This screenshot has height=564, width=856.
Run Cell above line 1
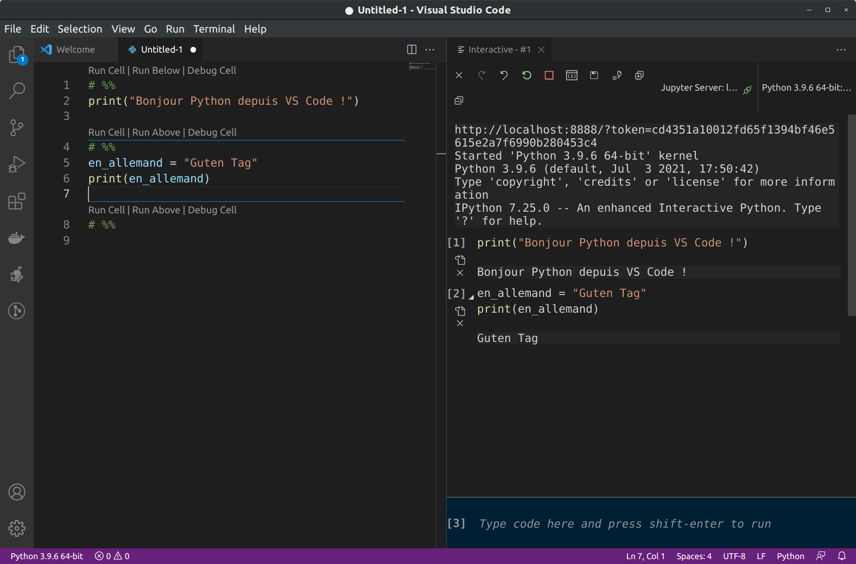point(106,70)
